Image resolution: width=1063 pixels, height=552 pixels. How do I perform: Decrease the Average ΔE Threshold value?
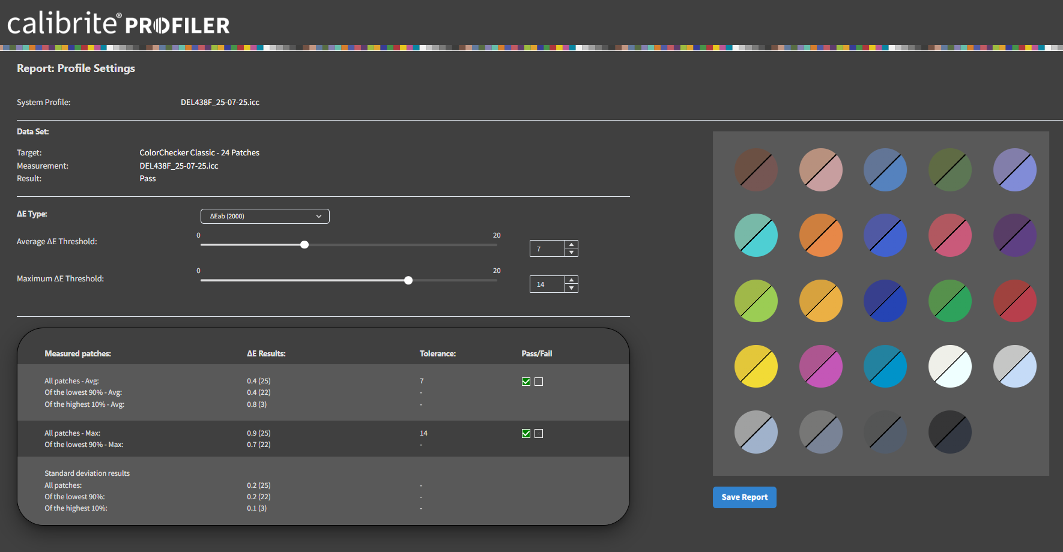(572, 253)
